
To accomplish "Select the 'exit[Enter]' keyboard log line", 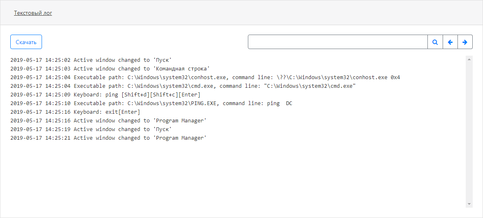I will click(x=75, y=112).
